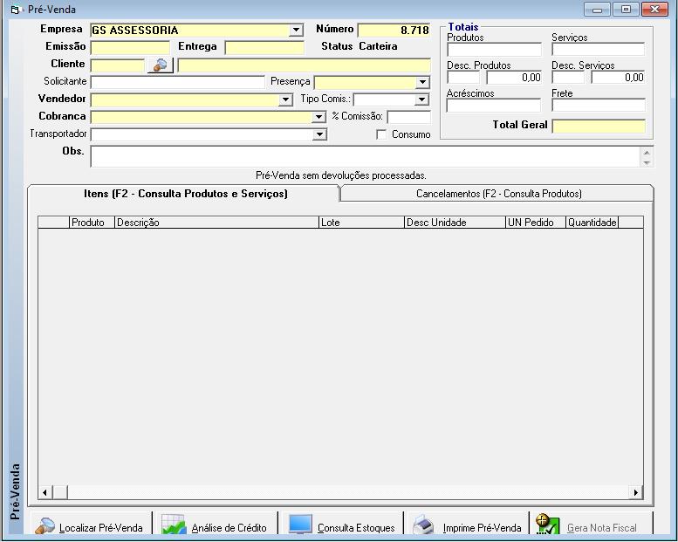Click the Pré-Venda window title icon

tap(15, 10)
